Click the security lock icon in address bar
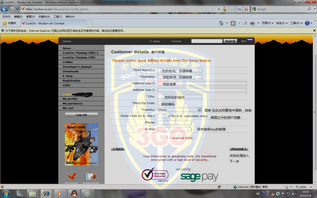This screenshot has width=317, height=198. [224, 9]
